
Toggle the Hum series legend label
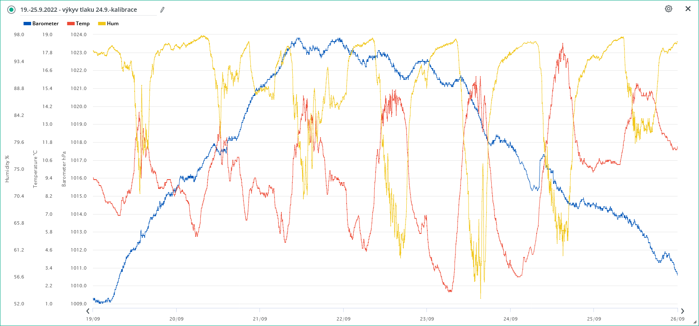113,24
